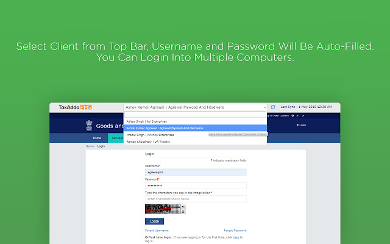Click the Home breadcrumb link
This screenshot has width=390, height=244.
click(x=90, y=146)
